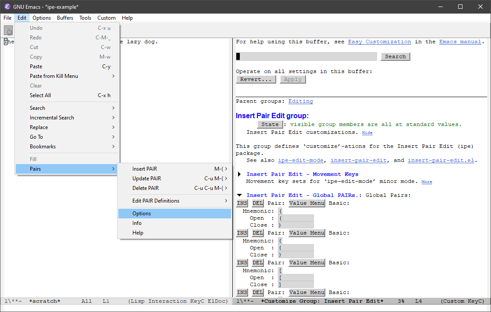
Task: Expand Edit PAIR Definitions submenu
Action: coord(175,201)
